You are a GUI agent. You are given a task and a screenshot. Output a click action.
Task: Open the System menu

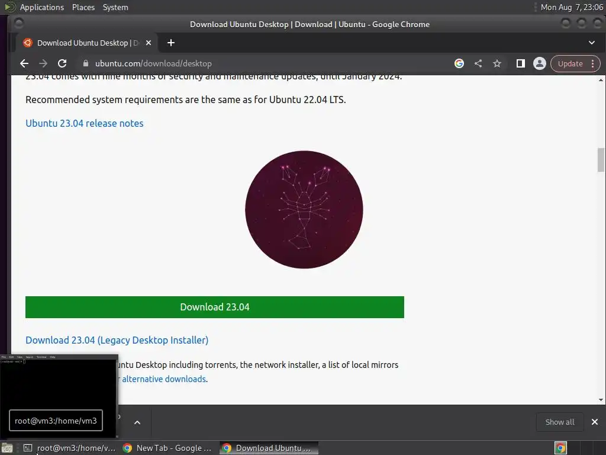click(115, 7)
